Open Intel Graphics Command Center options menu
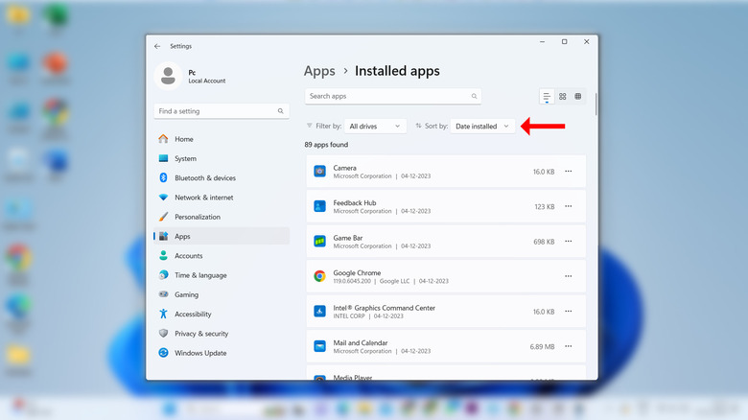 [569, 312]
